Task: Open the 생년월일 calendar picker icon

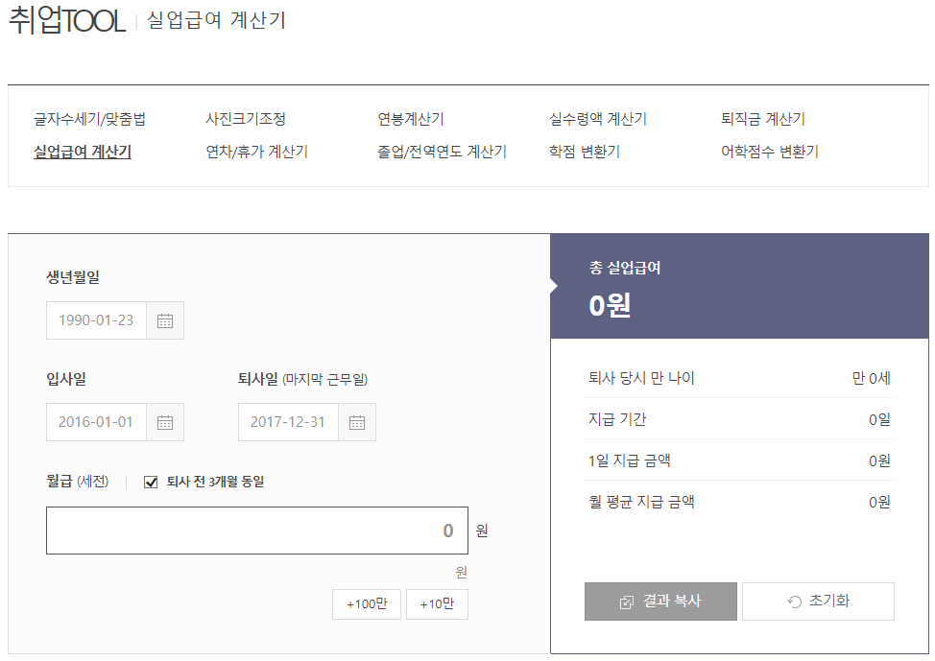Action: [164, 319]
